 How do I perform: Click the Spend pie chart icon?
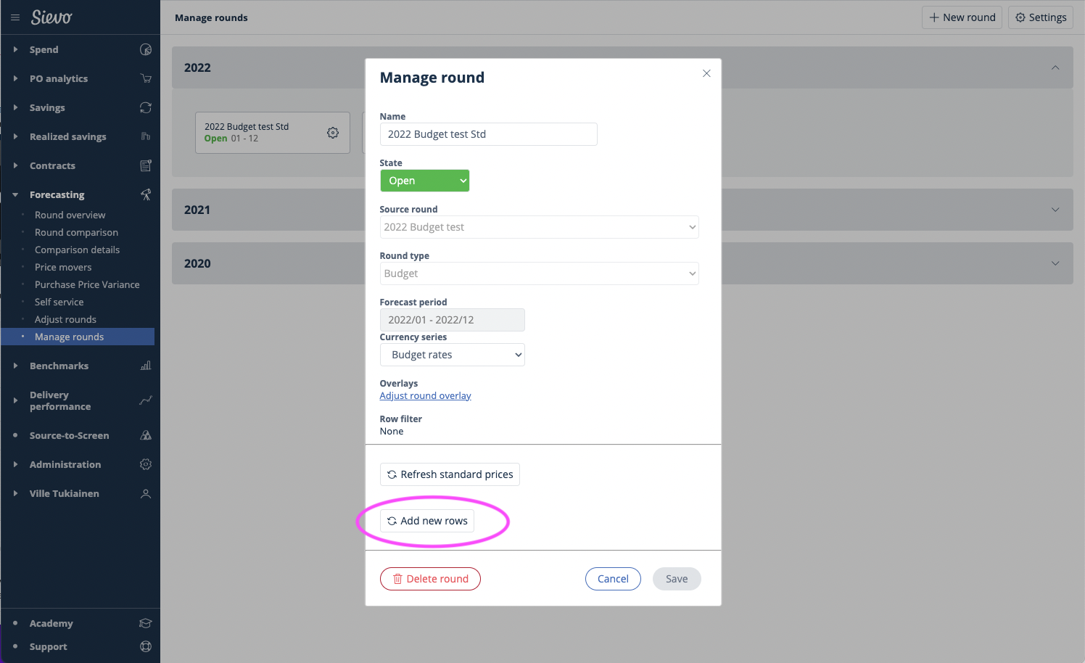(146, 49)
